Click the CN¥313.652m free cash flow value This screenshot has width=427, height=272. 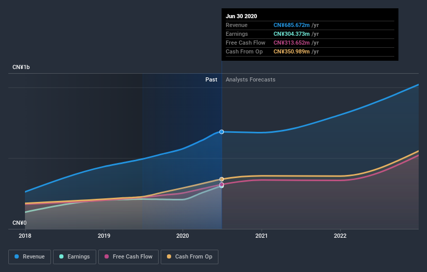(291, 43)
